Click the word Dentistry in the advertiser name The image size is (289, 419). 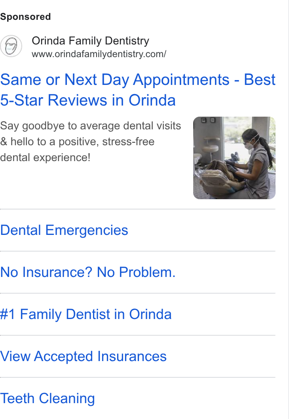[x=127, y=41]
